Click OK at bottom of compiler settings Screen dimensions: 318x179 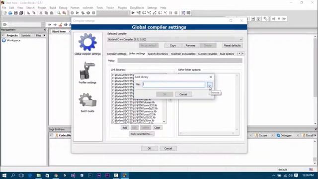point(149,148)
